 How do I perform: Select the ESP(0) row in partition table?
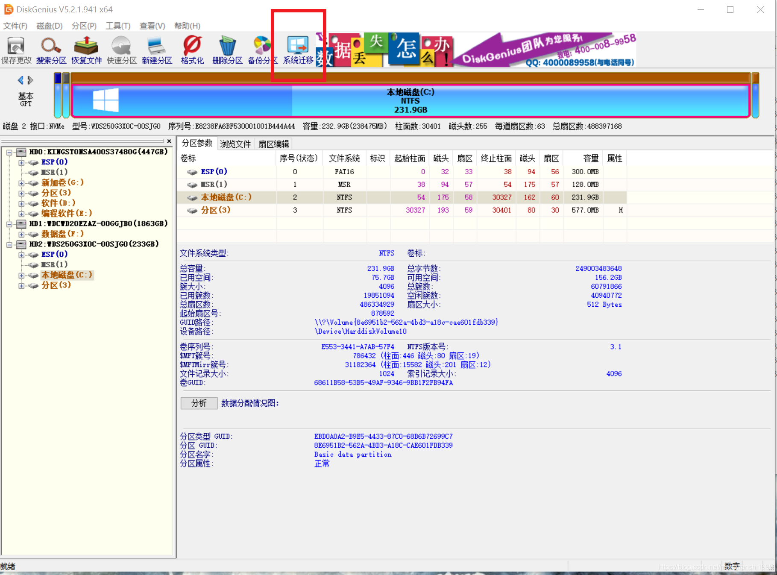point(402,172)
